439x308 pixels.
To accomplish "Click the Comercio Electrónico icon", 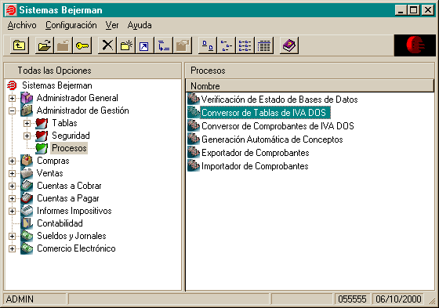I will [x=27, y=248].
